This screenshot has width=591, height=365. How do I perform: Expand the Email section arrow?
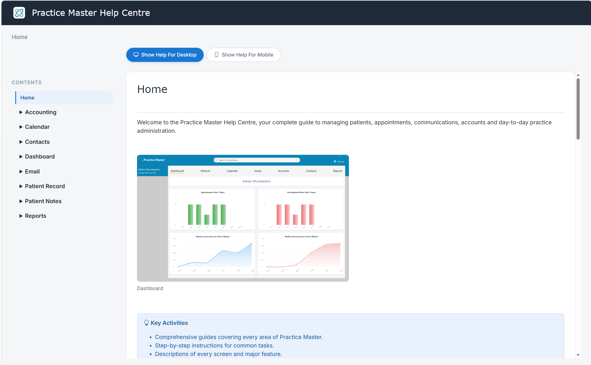[21, 171]
